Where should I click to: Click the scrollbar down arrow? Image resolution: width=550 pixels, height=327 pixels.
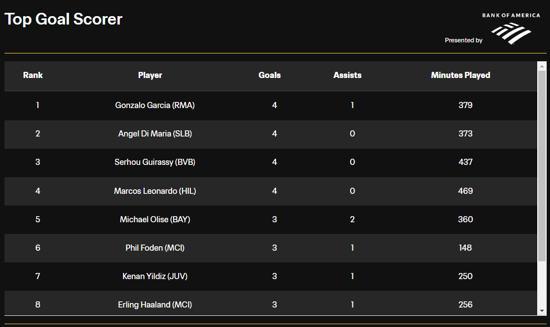click(542, 311)
